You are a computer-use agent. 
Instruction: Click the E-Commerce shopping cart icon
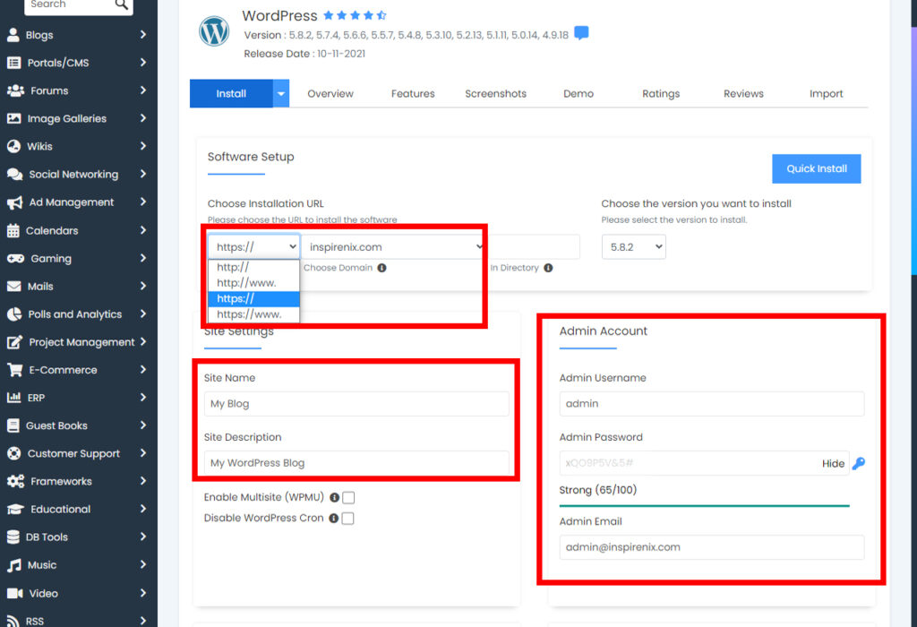(x=14, y=370)
